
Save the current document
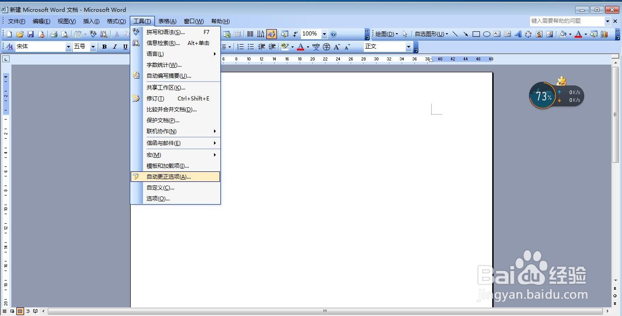[x=31, y=34]
